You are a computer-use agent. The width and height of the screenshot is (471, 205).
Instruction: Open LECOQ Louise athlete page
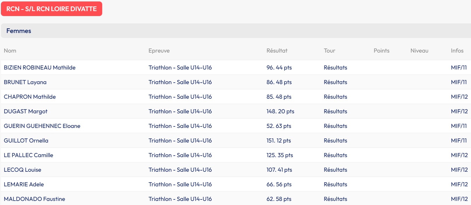[x=22, y=170]
